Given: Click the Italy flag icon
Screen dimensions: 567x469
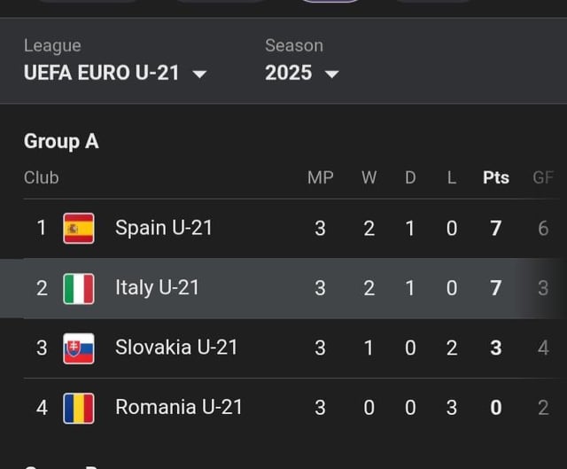Looking at the screenshot, I should click(79, 288).
